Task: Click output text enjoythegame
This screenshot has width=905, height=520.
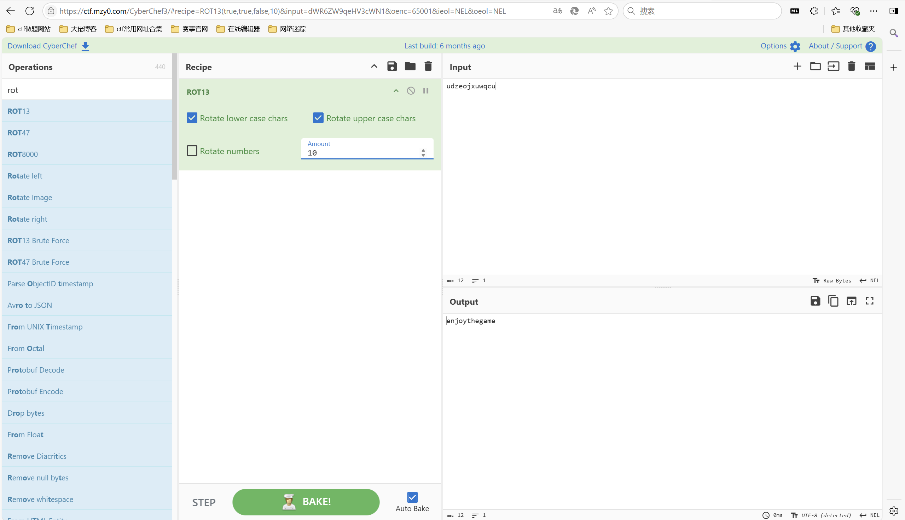Action: (x=471, y=321)
